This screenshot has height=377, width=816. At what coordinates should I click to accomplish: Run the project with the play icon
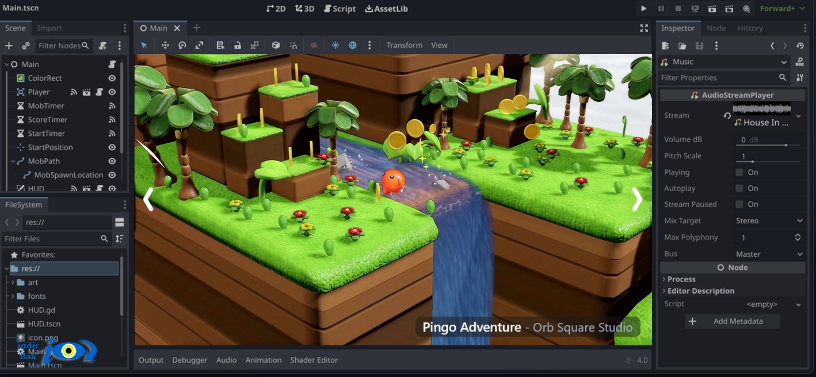643,9
